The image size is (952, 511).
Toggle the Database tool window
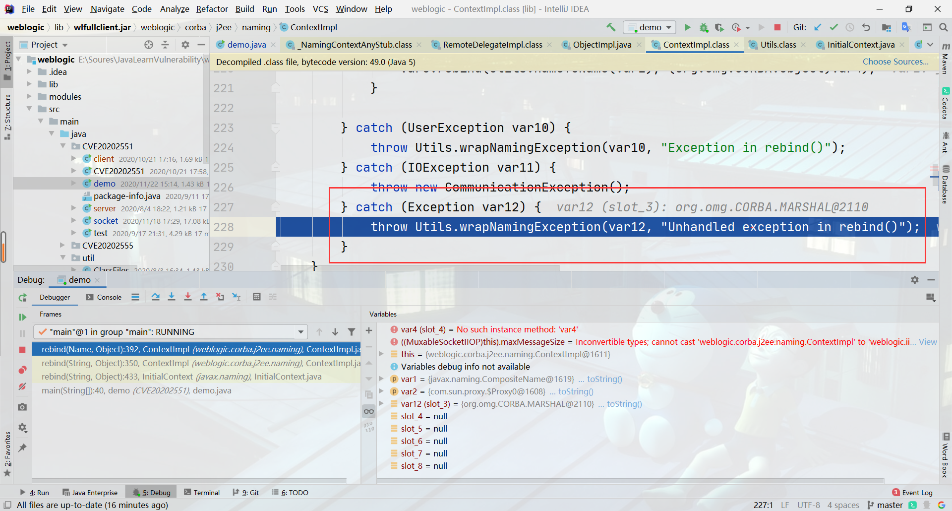click(x=946, y=185)
